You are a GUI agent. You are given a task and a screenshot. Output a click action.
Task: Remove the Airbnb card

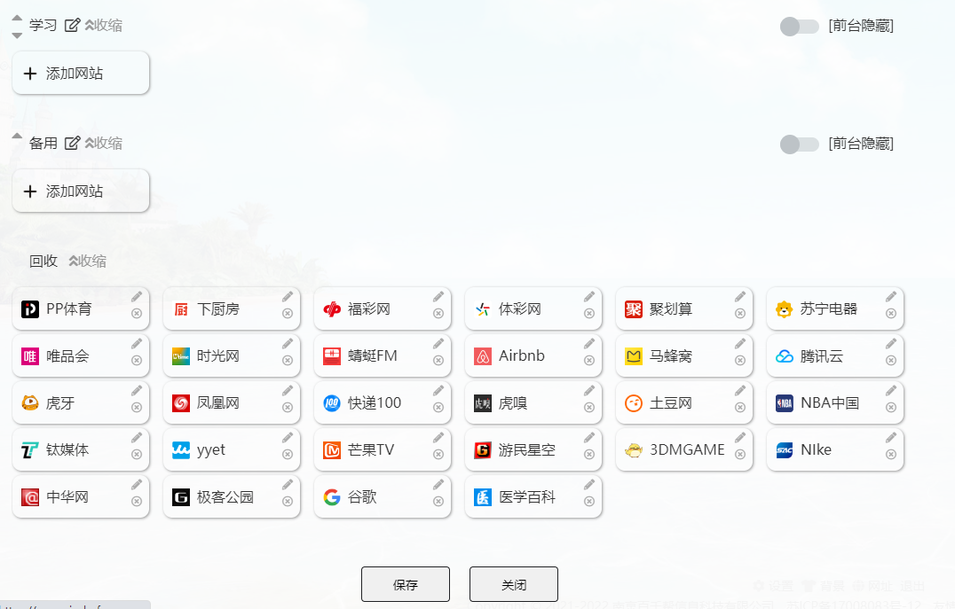click(589, 360)
